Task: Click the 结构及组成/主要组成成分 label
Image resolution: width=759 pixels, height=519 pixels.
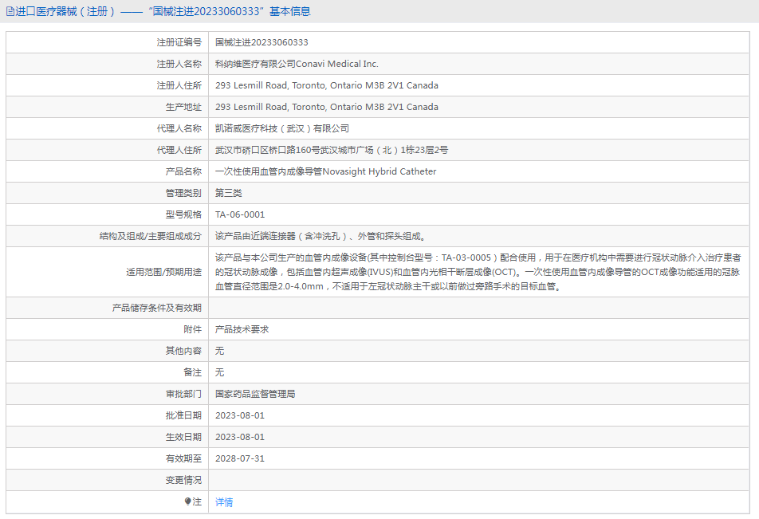Action: click(151, 236)
